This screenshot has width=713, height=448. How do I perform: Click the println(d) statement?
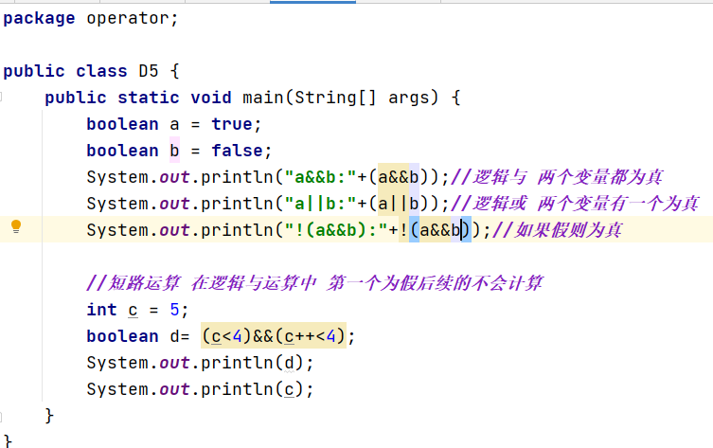pyautogui.click(x=200, y=363)
